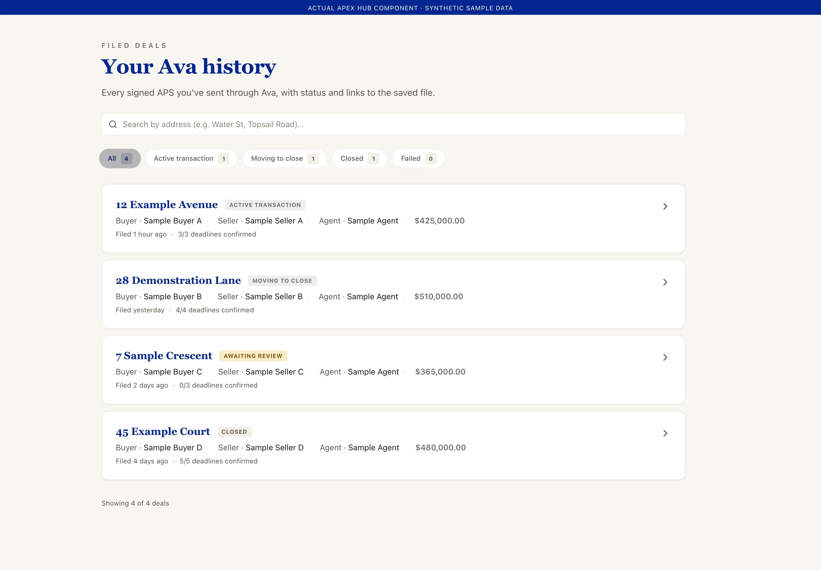Click 'Filed yesterday' text
821x570 pixels.
(140, 310)
